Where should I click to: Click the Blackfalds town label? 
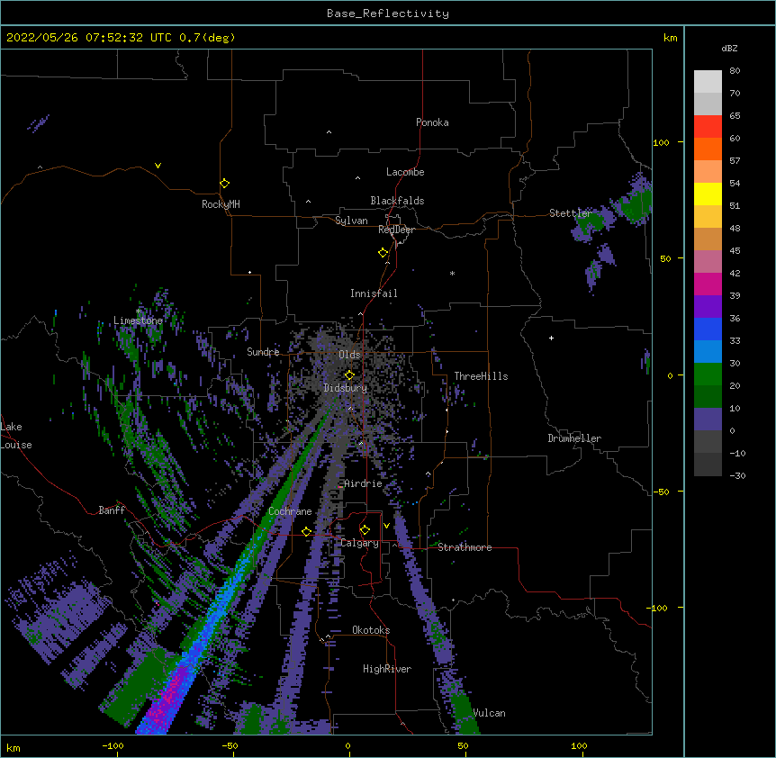coord(397,201)
